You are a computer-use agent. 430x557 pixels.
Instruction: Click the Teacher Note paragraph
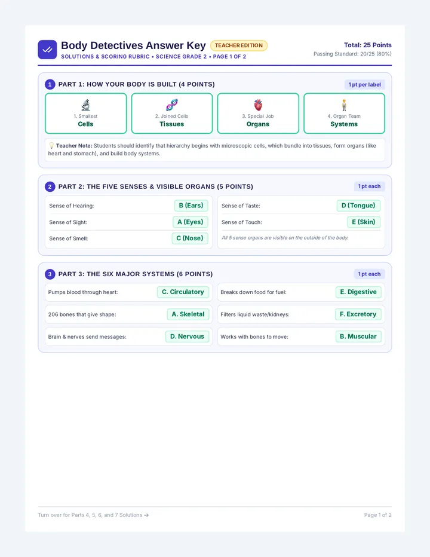pos(215,149)
